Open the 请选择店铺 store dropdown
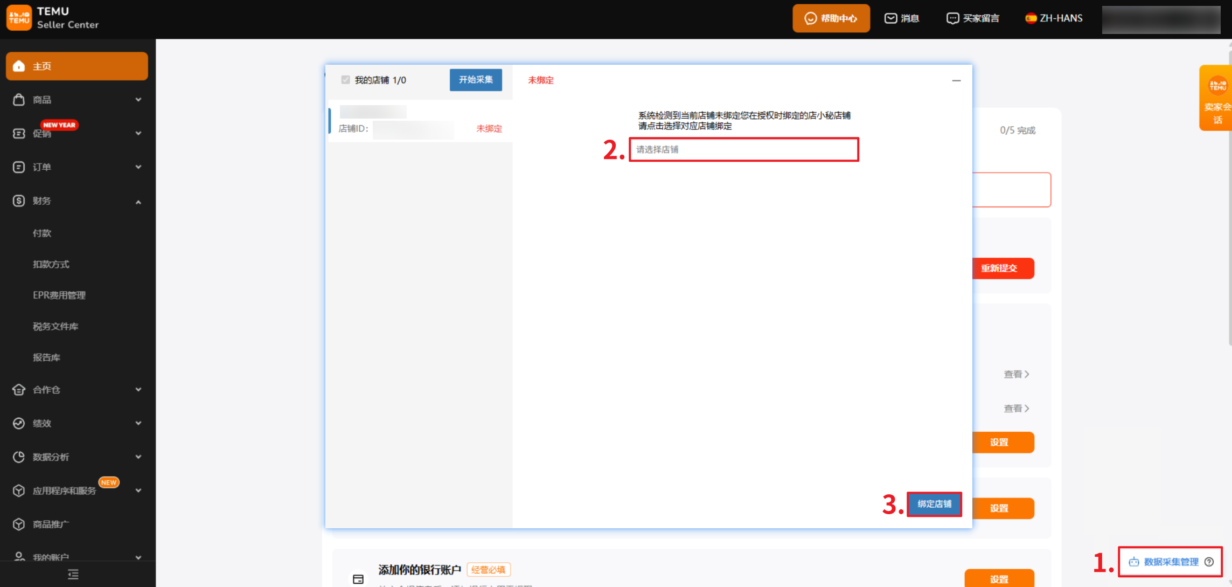 pos(743,149)
